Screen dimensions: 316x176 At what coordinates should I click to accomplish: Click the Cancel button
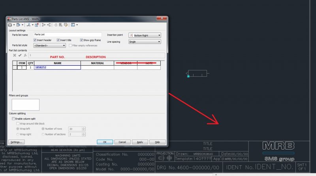coord(122,142)
